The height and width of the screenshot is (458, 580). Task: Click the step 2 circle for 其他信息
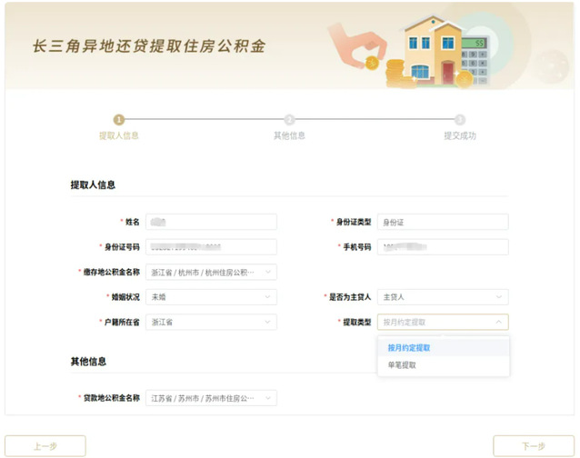pos(289,119)
